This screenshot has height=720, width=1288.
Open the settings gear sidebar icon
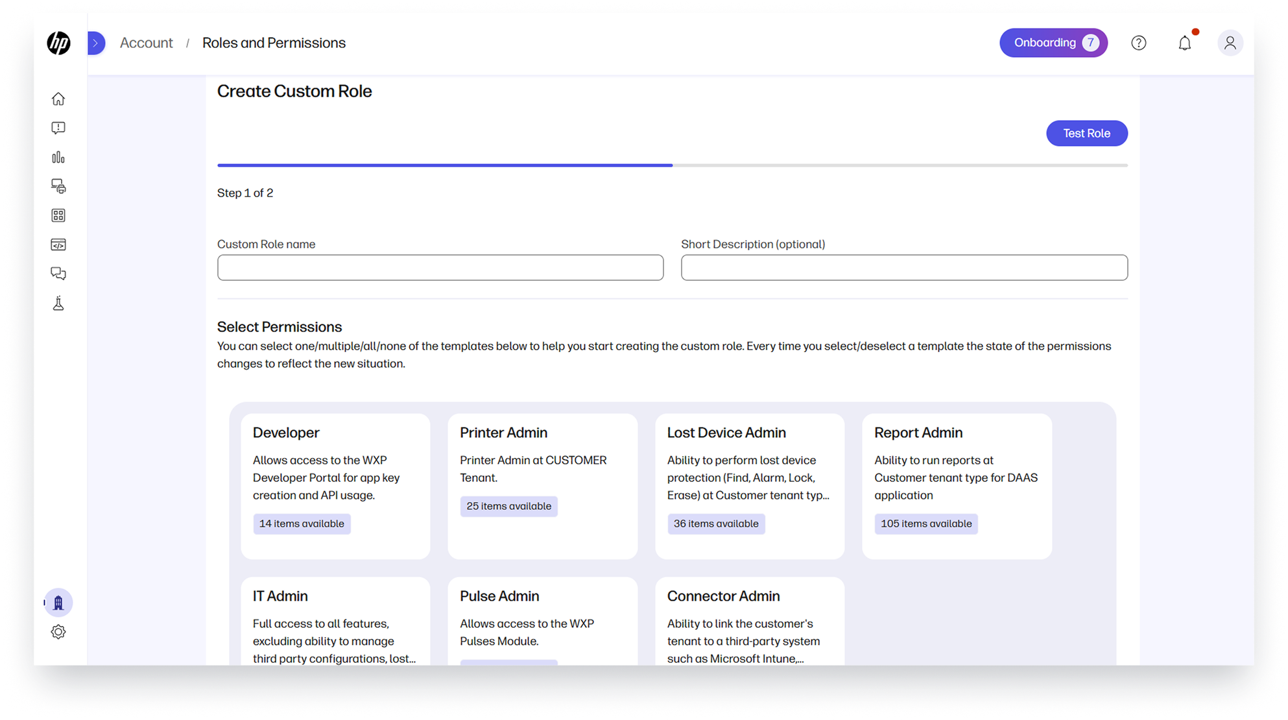coord(58,632)
